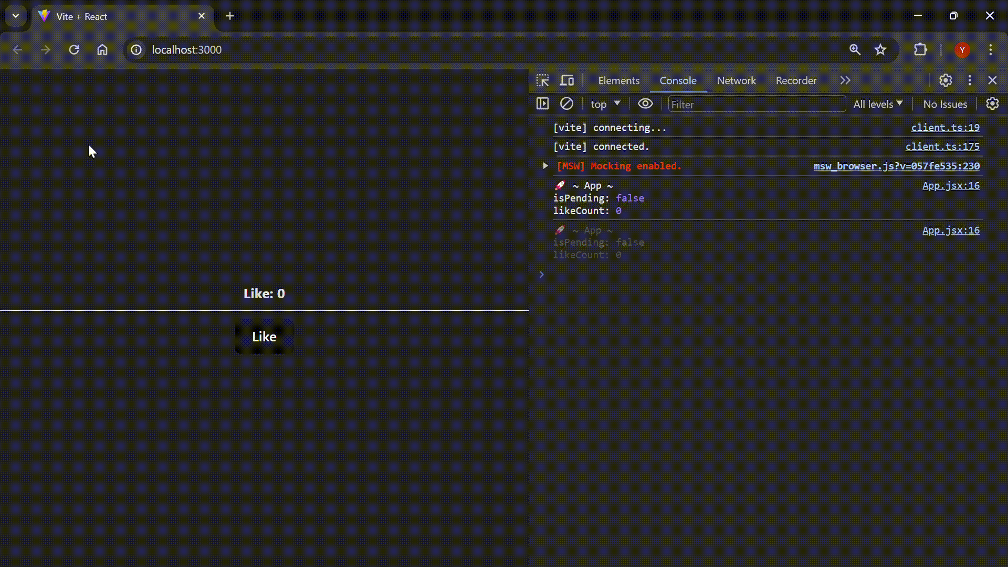
Task: Show the console sidebar panel
Action: point(543,103)
